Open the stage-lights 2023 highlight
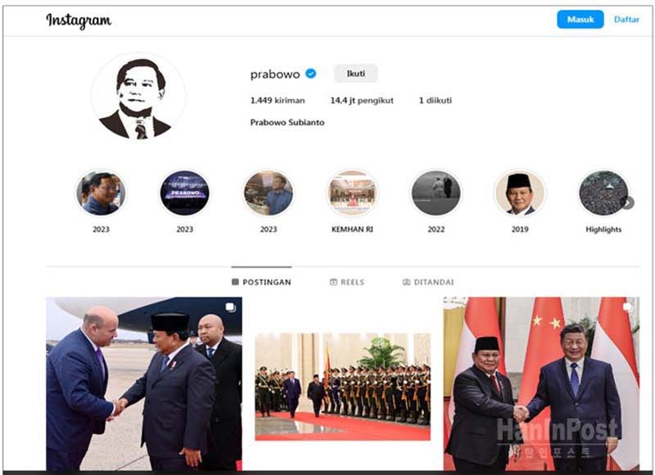 click(185, 193)
